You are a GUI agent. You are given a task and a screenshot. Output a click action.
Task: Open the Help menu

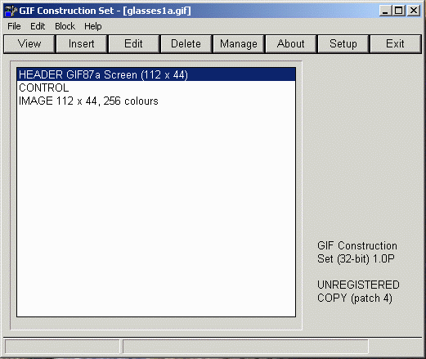(x=93, y=26)
